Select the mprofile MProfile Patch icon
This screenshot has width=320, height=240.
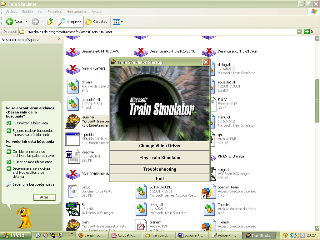[x=72, y=139]
